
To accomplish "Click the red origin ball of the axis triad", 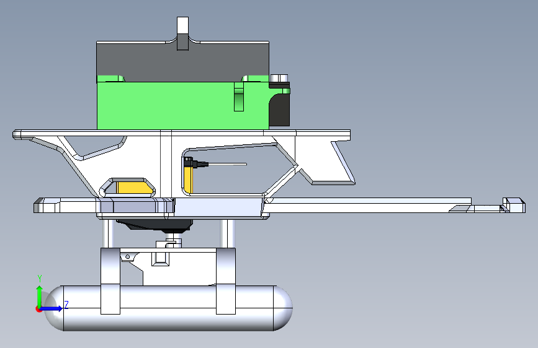I will pyautogui.click(x=38, y=309).
